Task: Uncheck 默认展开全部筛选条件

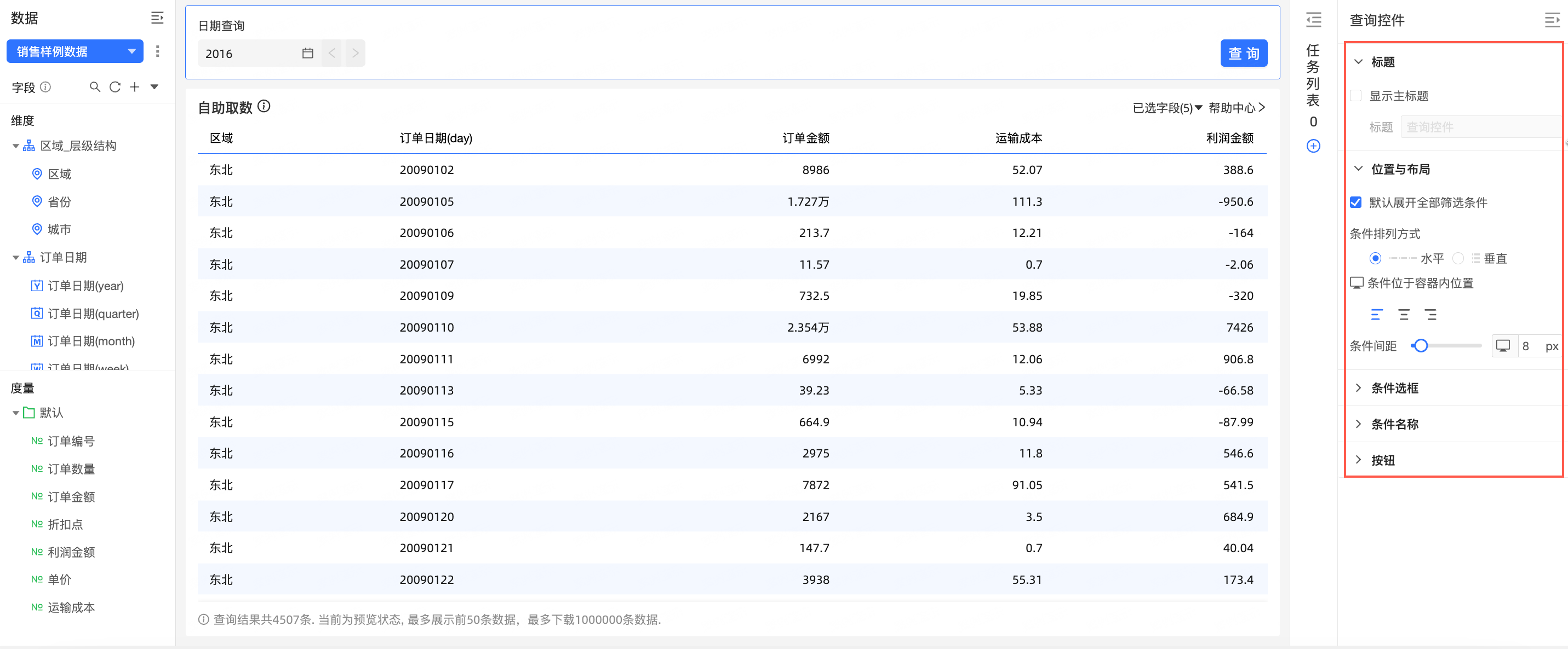Action: (1355, 202)
